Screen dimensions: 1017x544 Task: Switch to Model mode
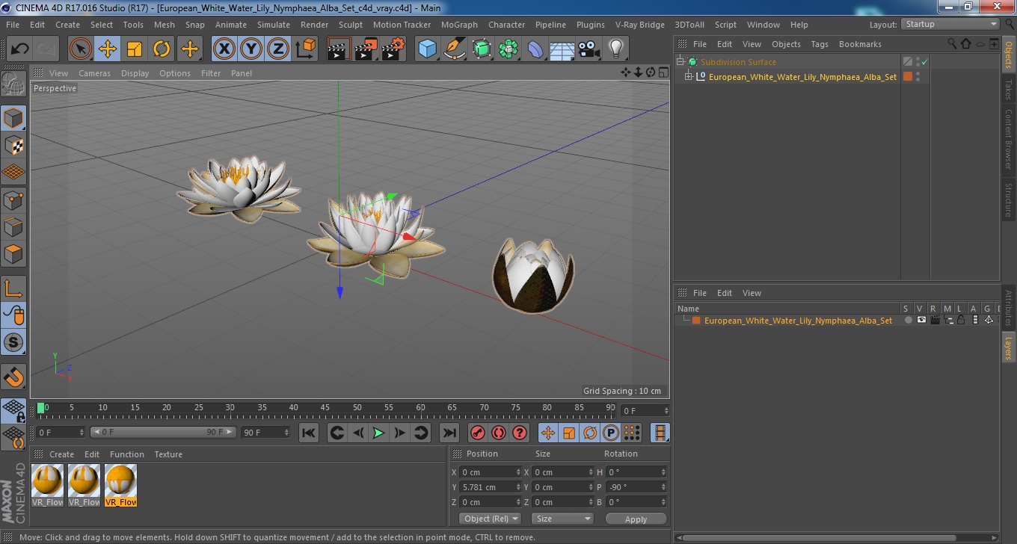point(13,118)
